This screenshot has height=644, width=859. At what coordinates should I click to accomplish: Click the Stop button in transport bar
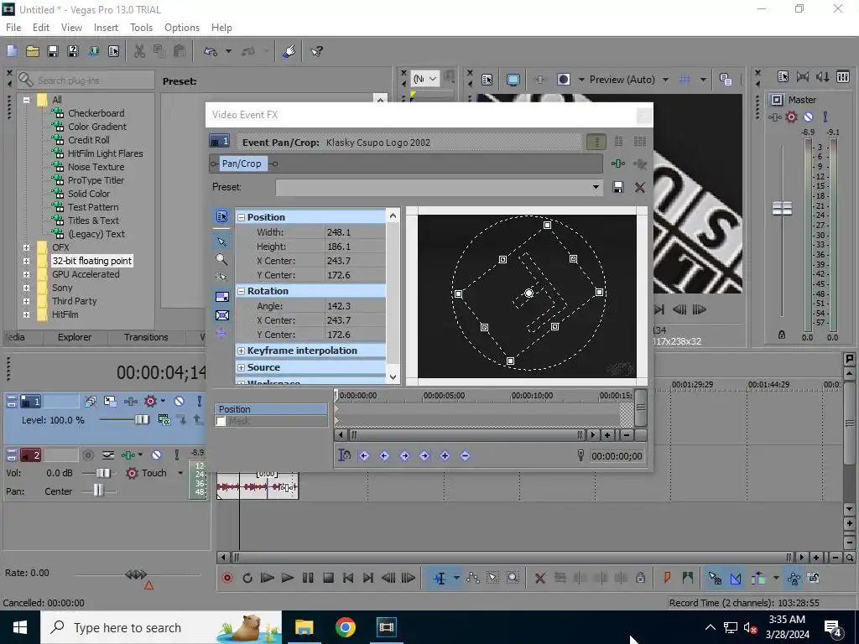328,578
